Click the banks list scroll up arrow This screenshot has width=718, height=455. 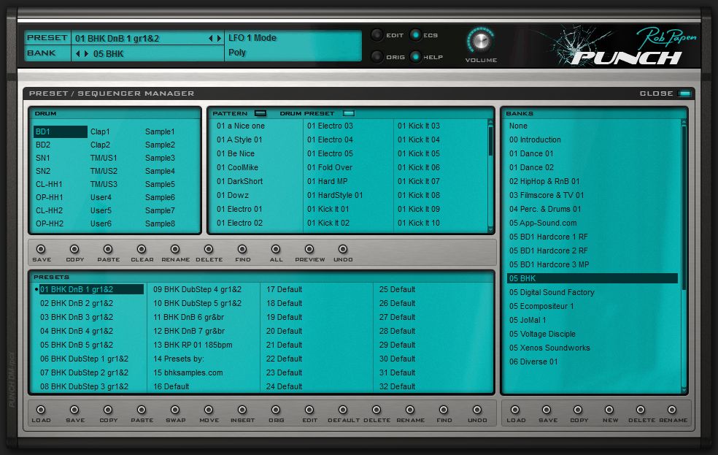click(684, 122)
